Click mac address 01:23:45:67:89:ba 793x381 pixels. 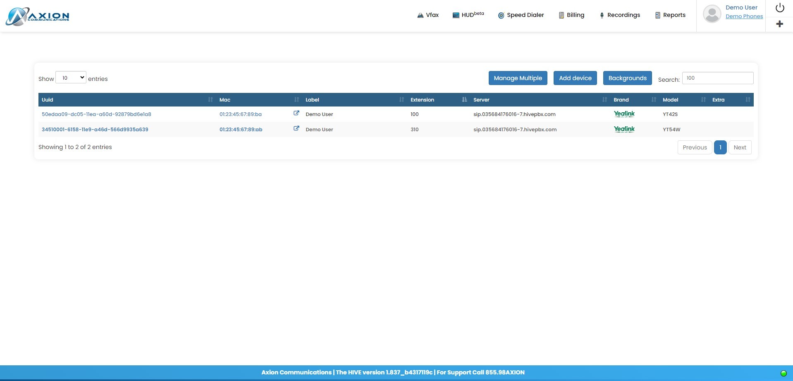[x=241, y=114]
